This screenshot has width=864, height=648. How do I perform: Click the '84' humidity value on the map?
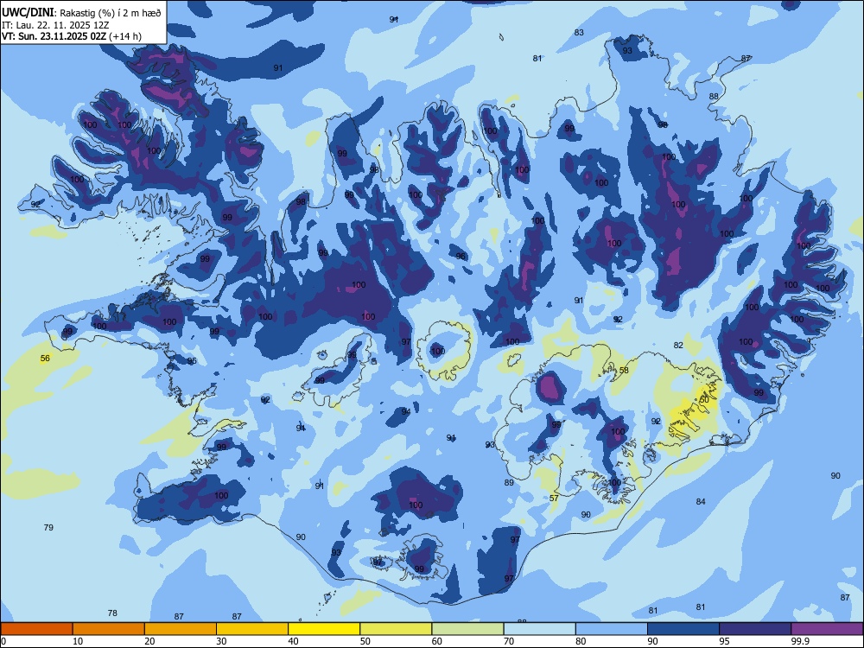pyautogui.click(x=701, y=502)
